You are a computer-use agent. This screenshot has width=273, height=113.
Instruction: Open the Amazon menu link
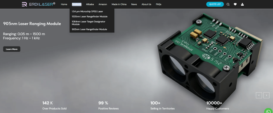pyautogui.click(x=103, y=4)
